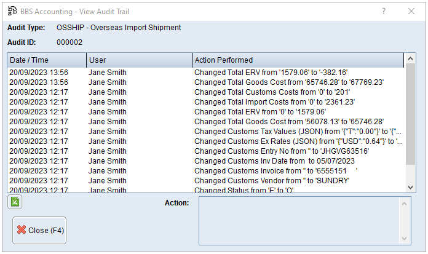Image resolution: width=428 pixels, height=254 pixels.
Task: Click the audit list vertical scrollbar thumb
Action: tap(411, 114)
